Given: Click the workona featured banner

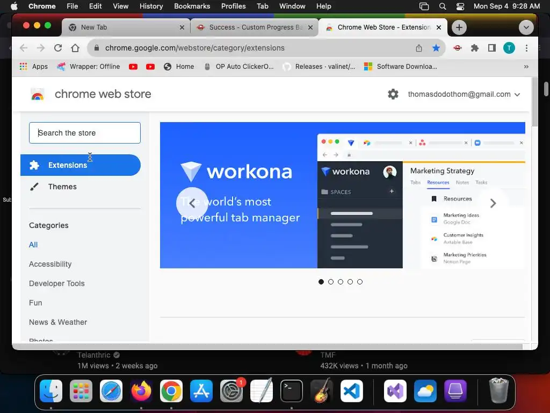Looking at the screenshot, I should (342, 195).
